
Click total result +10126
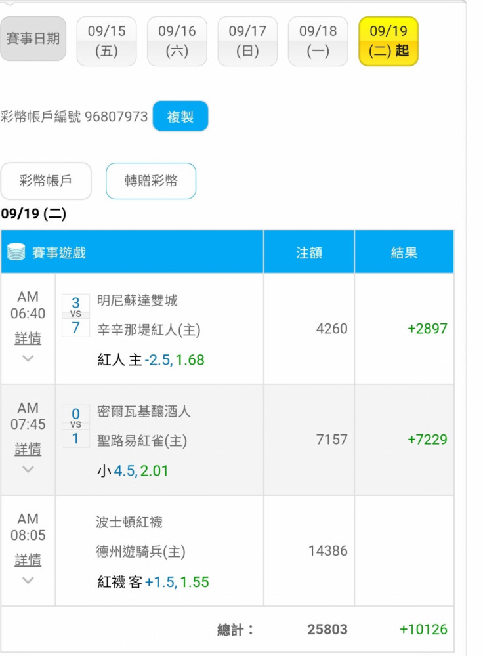pos(423,629)
